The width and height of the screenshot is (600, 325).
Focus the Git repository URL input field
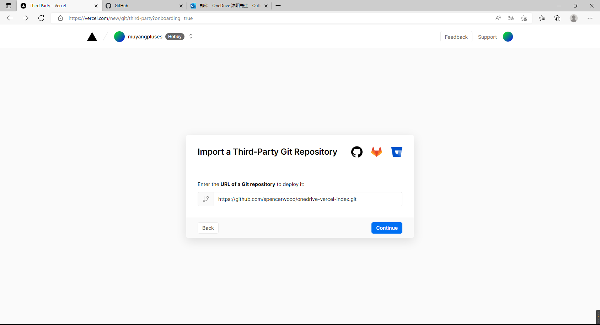[x=307, y=199]
